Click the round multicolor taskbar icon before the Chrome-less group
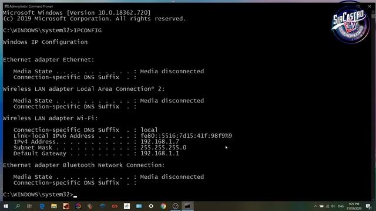 [78, 206]
